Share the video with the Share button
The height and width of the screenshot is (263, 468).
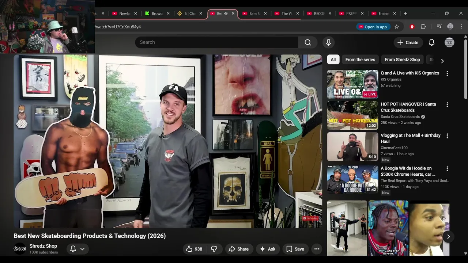pos(238,249)
